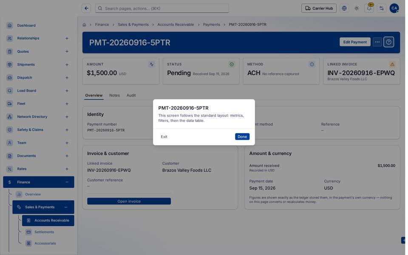This screenshot has width=408, height=255.
Task: Click the Sales & Payments breadcrumb
Action: tap(133, 25)
